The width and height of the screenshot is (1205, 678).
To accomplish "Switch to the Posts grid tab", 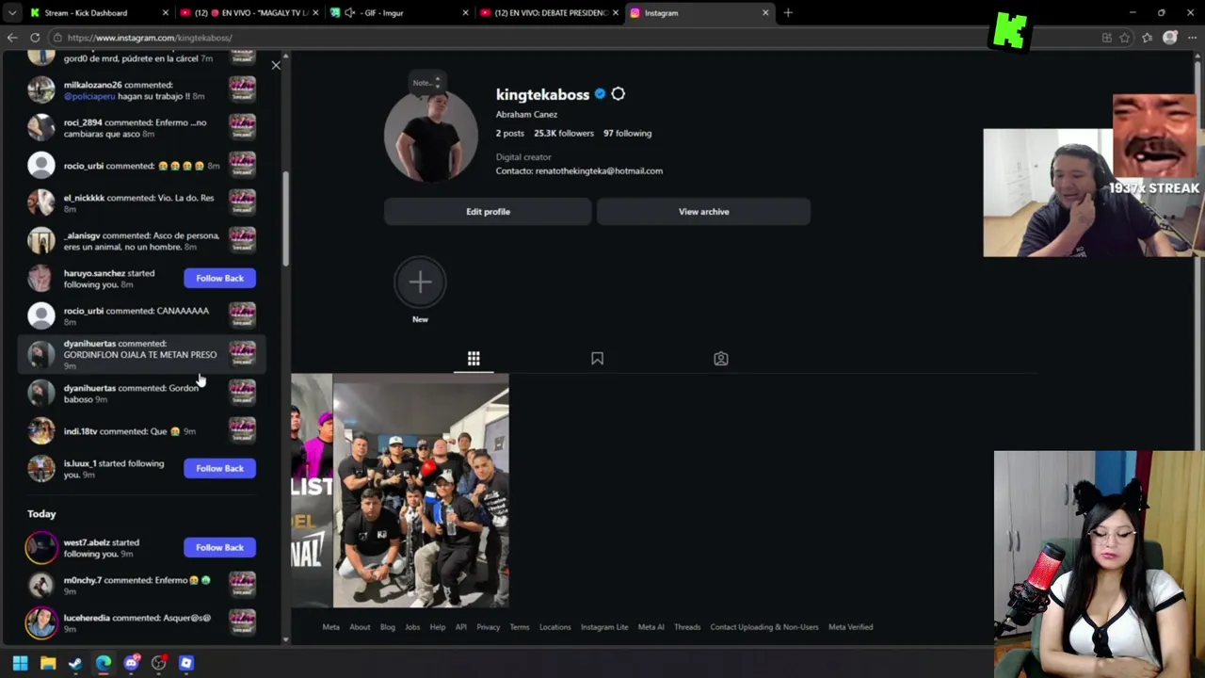I will 474,359.
